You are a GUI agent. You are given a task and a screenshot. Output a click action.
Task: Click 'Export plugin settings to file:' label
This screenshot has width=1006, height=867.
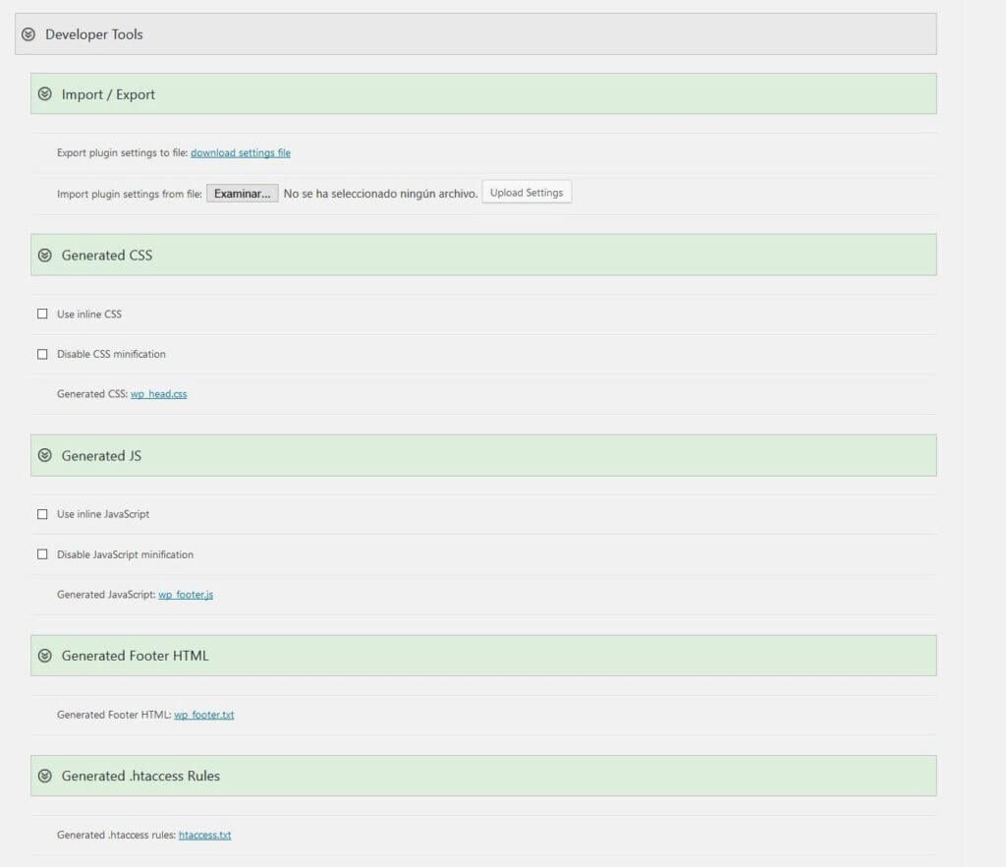[x=122, y=152]
